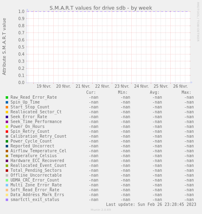The height and width of the screenshot is (214, 202).
Task: Select the Data_Address_Mark_Errs legend label
Action: (x=37, y=195)
